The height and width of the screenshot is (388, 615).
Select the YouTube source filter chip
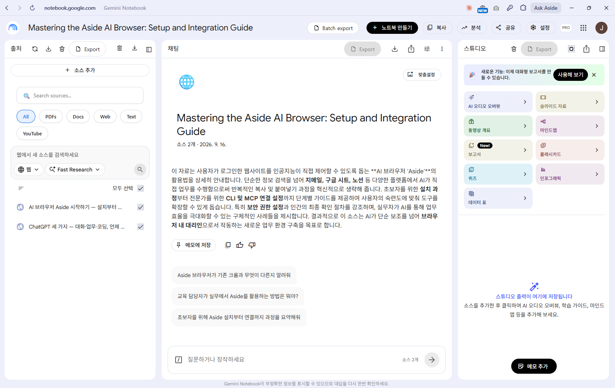click(x=32, y=133)
